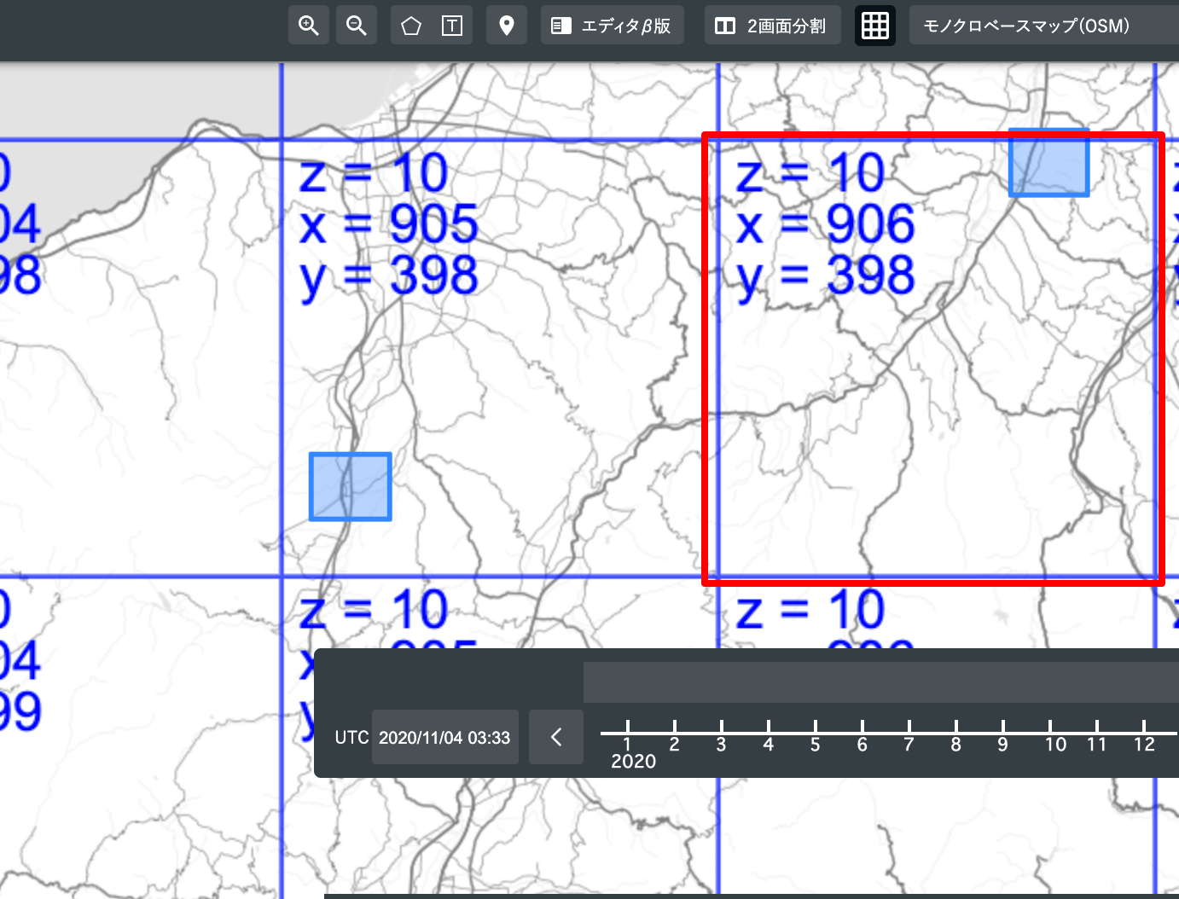Jump to month 7 on timeline

click(x=909, y=744)
